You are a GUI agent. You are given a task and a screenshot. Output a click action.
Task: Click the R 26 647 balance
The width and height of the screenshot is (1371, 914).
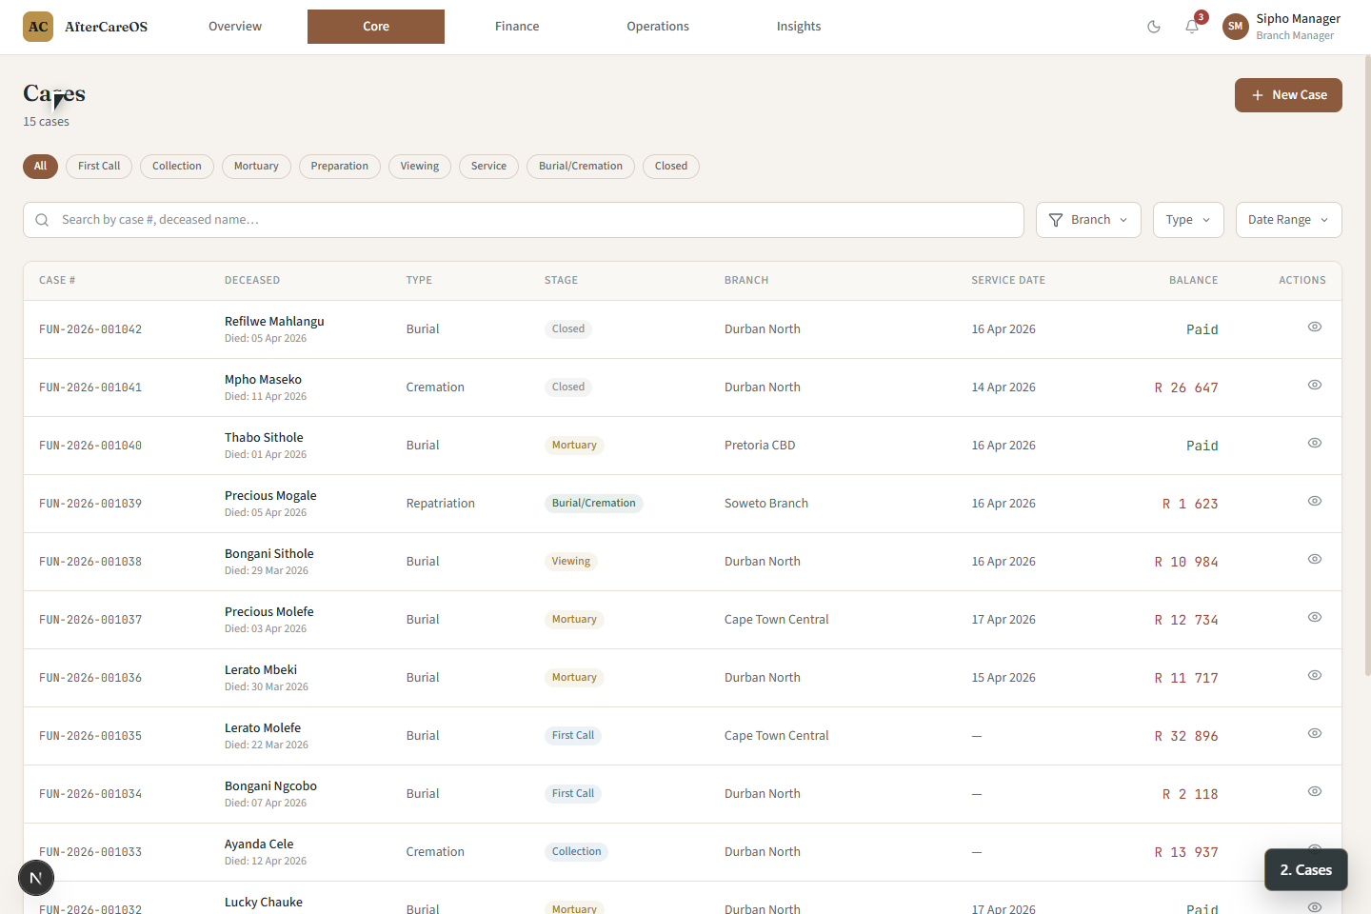1186,387
